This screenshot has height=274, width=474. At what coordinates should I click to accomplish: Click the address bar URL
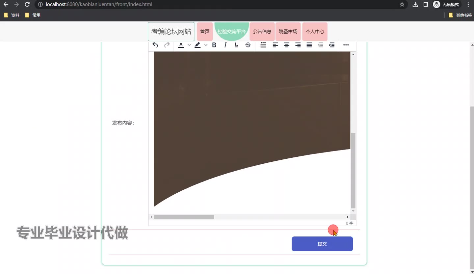(99, 5)
